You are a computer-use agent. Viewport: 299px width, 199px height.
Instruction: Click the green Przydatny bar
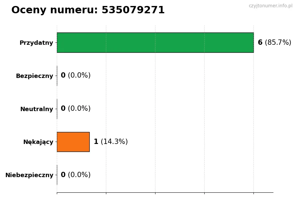[155, 42]
